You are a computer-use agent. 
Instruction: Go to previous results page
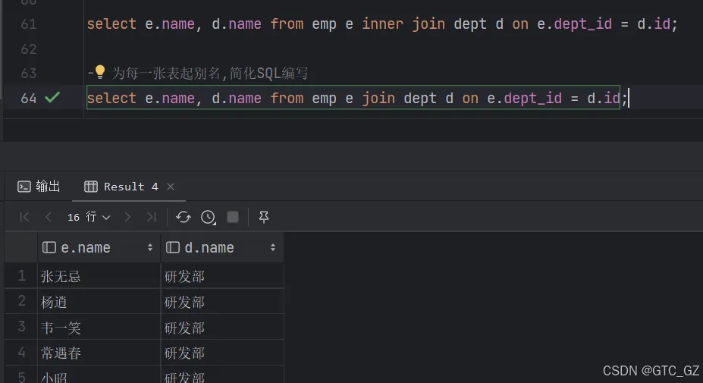[49, 217]
